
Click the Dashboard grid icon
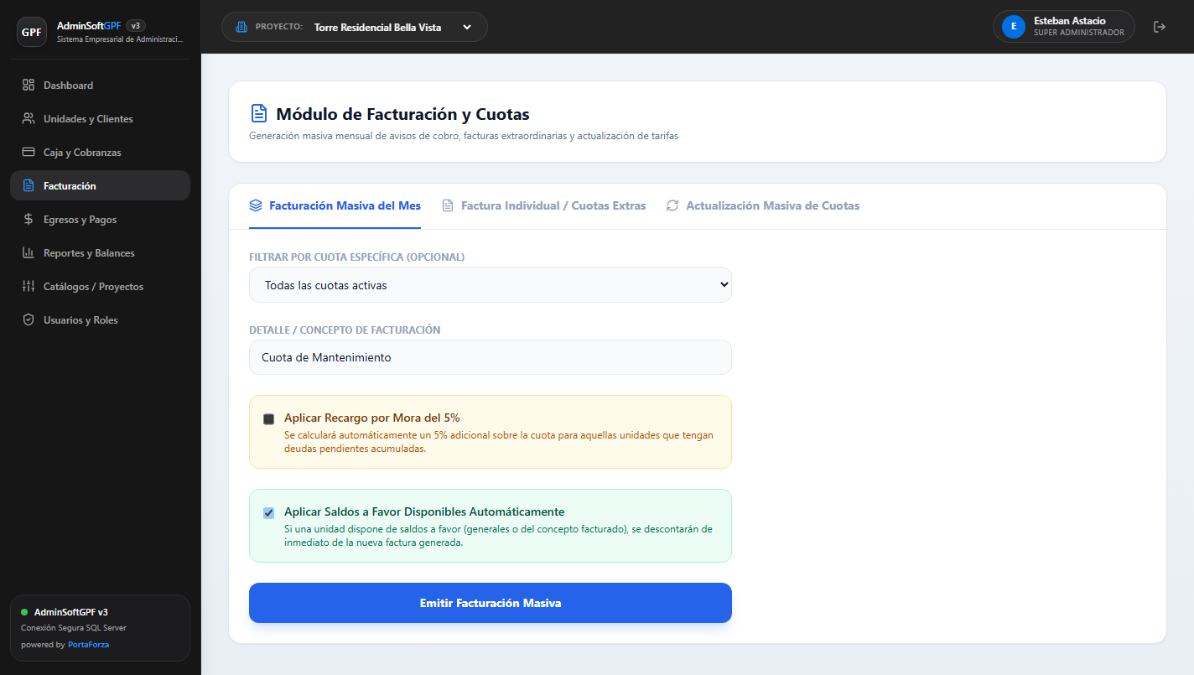tap(29, 85)
